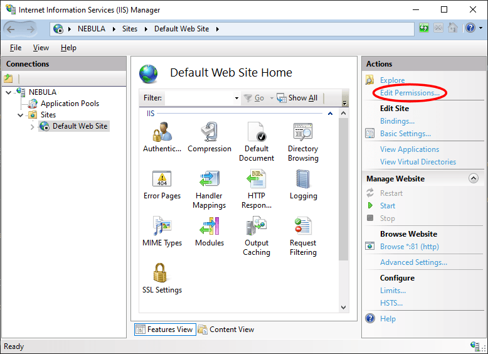Click the Explore folder icon in Actions
Screen dimensions: 488x354
click(x=369, y=80)
